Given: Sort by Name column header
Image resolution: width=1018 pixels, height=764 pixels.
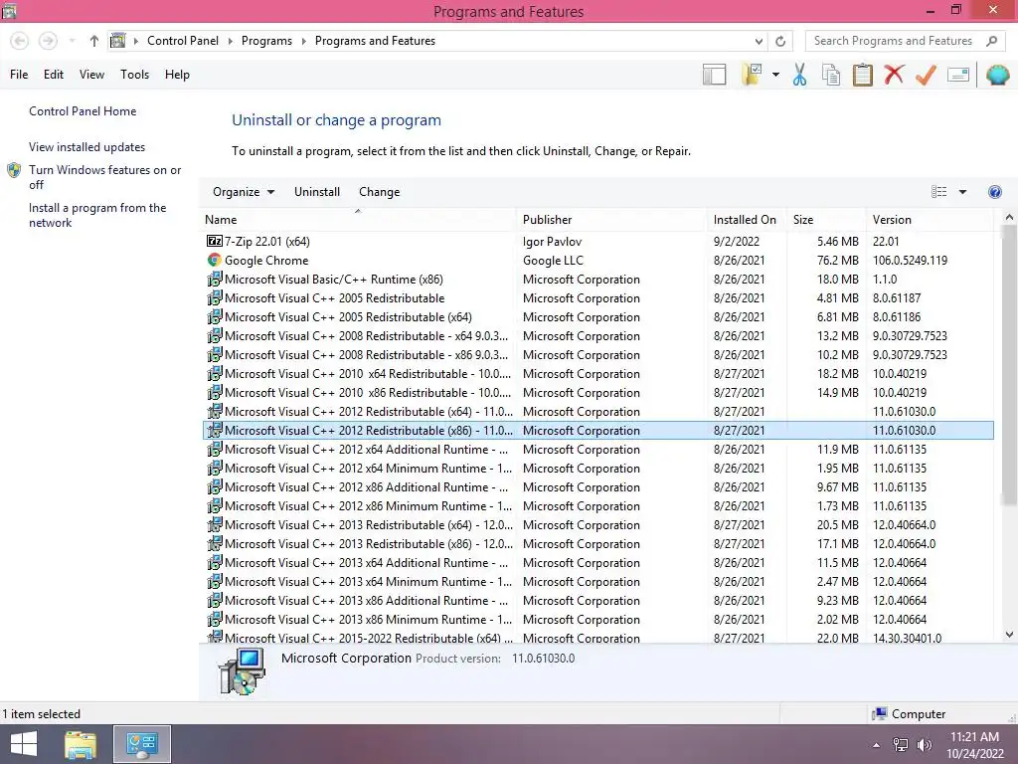Looking at the screenshot, I should 358,220.
